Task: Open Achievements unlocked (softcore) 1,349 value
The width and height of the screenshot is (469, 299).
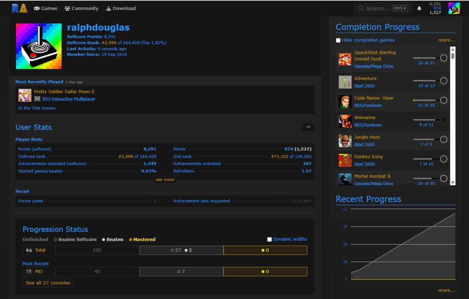Action: [x=150, y=164]
